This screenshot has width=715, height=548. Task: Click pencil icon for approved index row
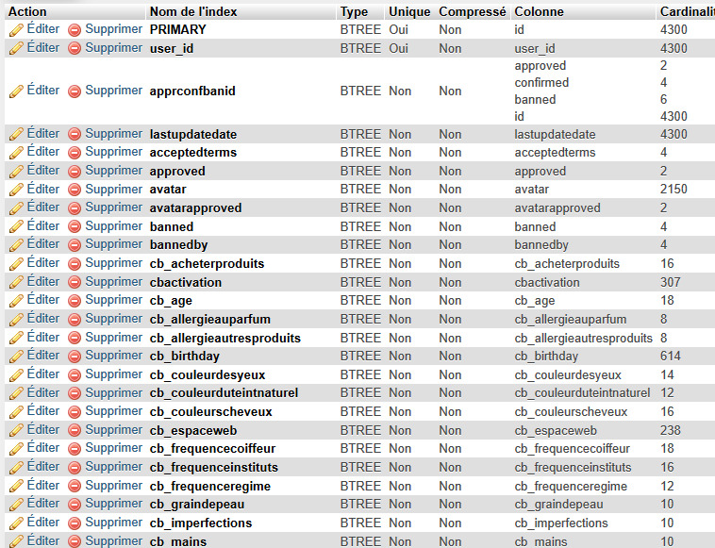(x=16, y=172)
